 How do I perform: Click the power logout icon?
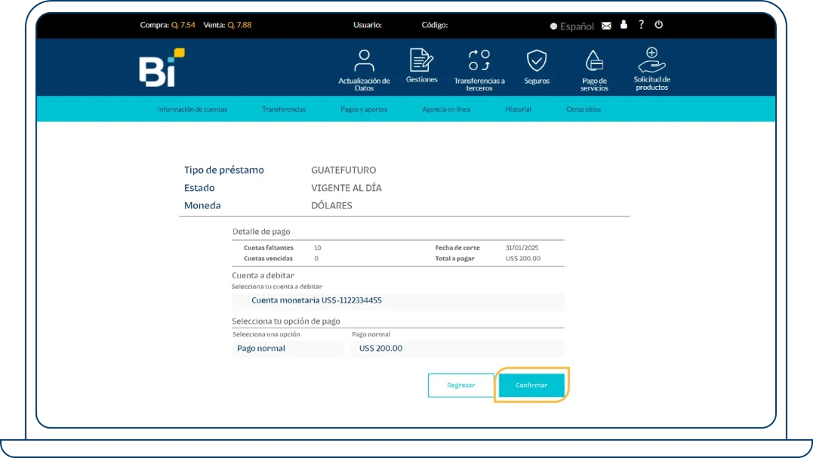(x=658, y=25)
